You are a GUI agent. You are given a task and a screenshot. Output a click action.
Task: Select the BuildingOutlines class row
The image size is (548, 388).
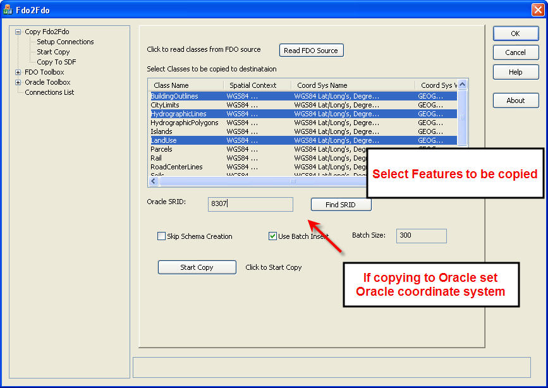pos(303,96)
